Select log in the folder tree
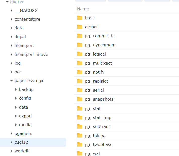The height and width of the screenshot is (156, 179). click(x=18, y=63)
